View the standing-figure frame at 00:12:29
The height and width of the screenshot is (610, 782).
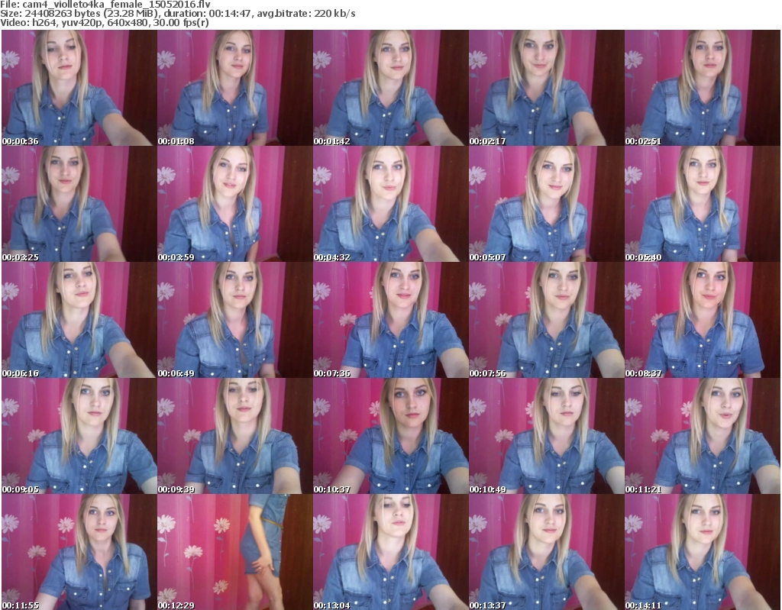click(235, 552)
